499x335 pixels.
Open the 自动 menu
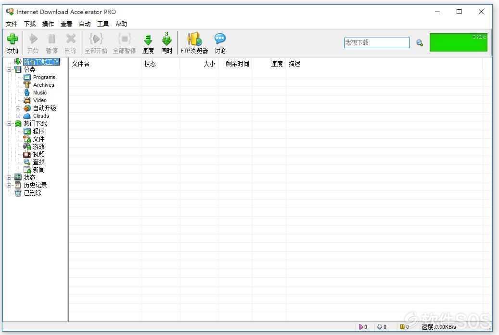tap(85, 24)
